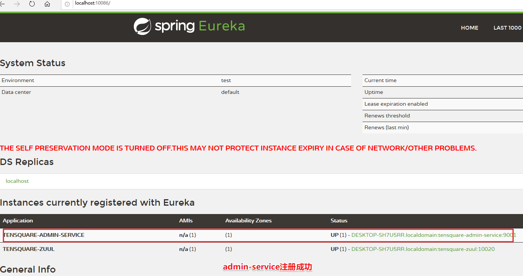Open the localhost DS replica link
This screenshot has width=523, height=276.
pyautogui.click(x=17, y=181)
